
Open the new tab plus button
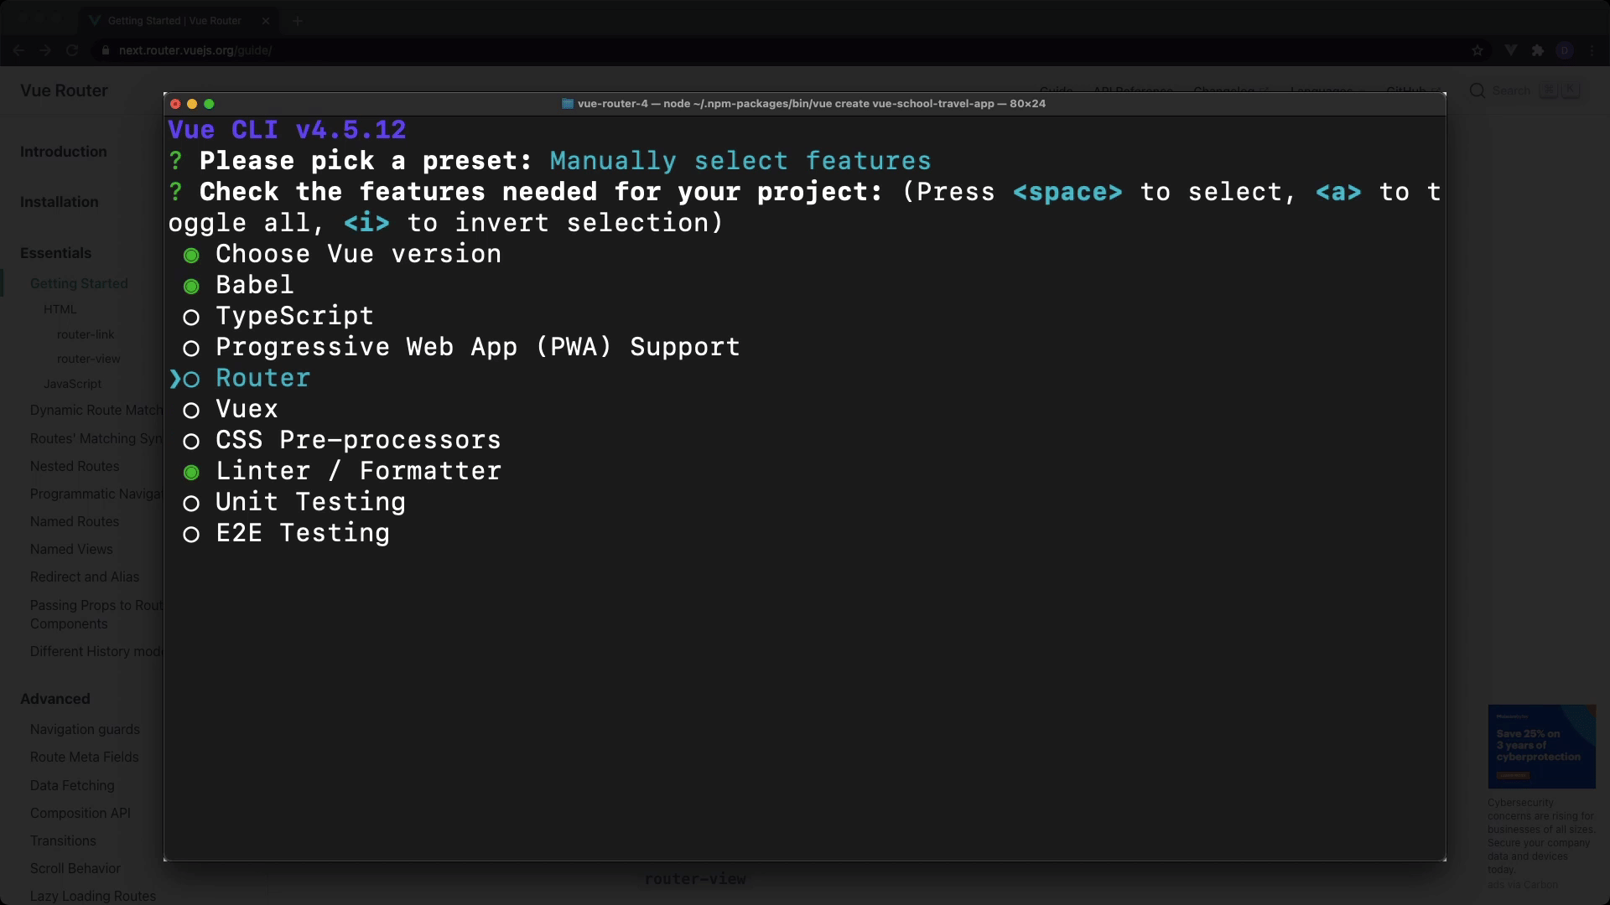pyautogui.click(x=298, y=21)
